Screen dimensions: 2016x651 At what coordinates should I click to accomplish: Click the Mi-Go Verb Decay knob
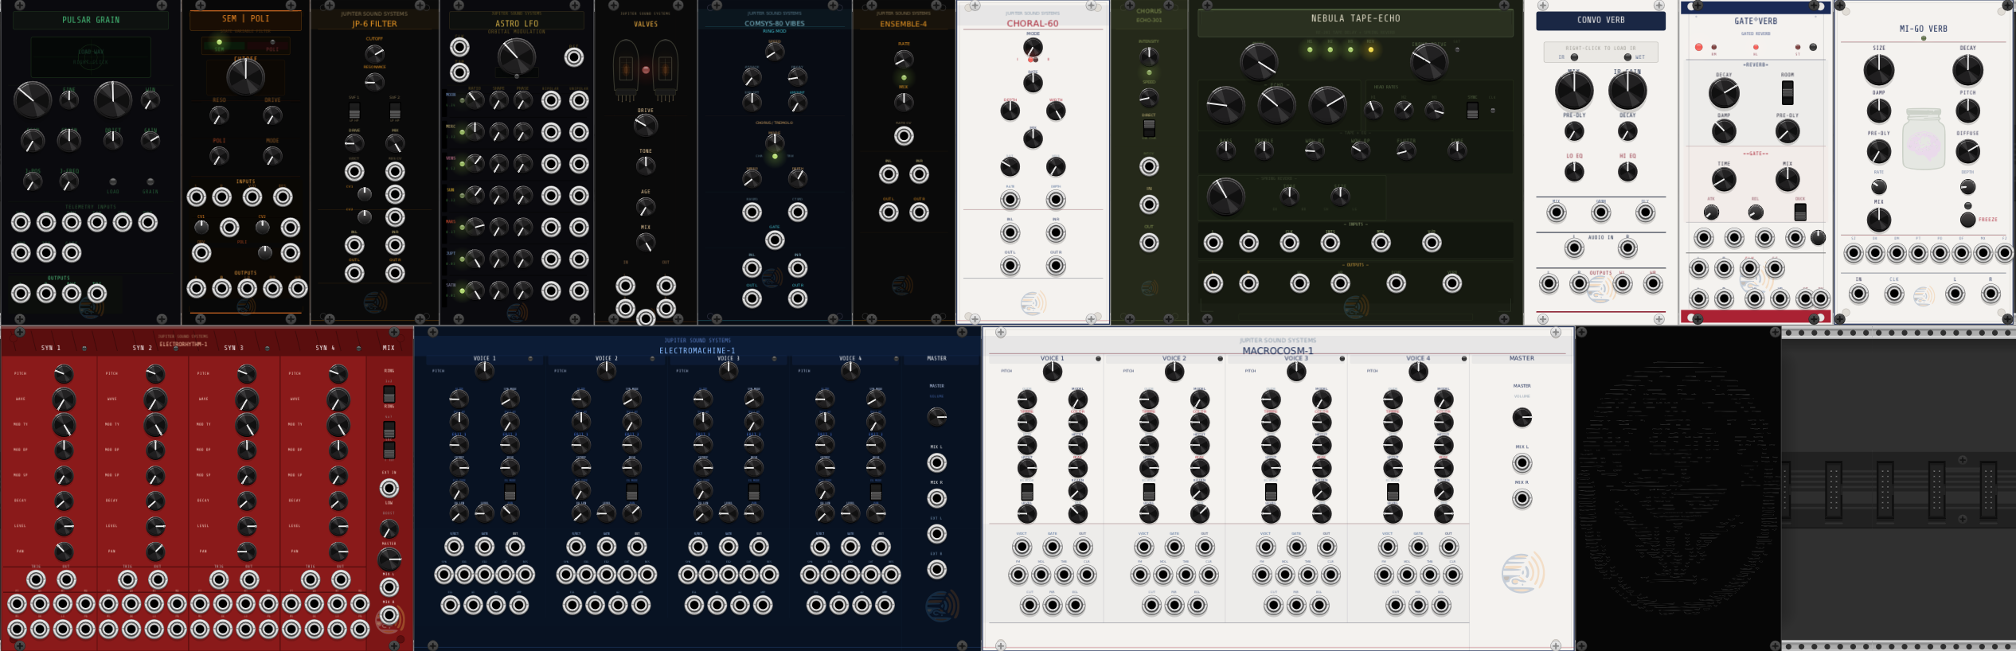1967,71
